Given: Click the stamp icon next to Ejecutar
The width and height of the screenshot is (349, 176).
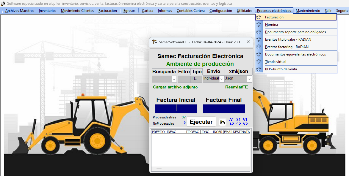Looking at the screenshot, I should click(222, 122).
